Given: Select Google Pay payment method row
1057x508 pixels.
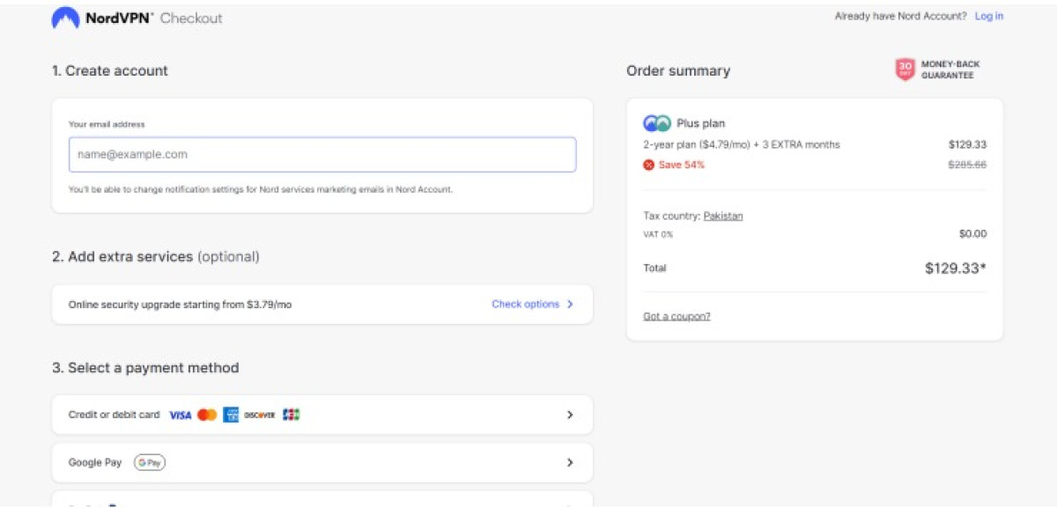Looking at the screenshot, I should point(322,462).
